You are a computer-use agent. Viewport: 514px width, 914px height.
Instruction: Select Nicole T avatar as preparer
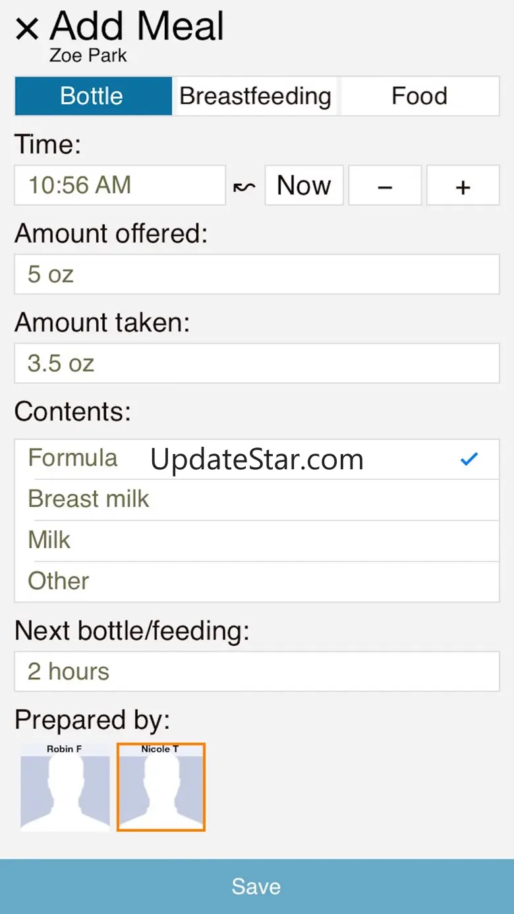coord(161,787)
